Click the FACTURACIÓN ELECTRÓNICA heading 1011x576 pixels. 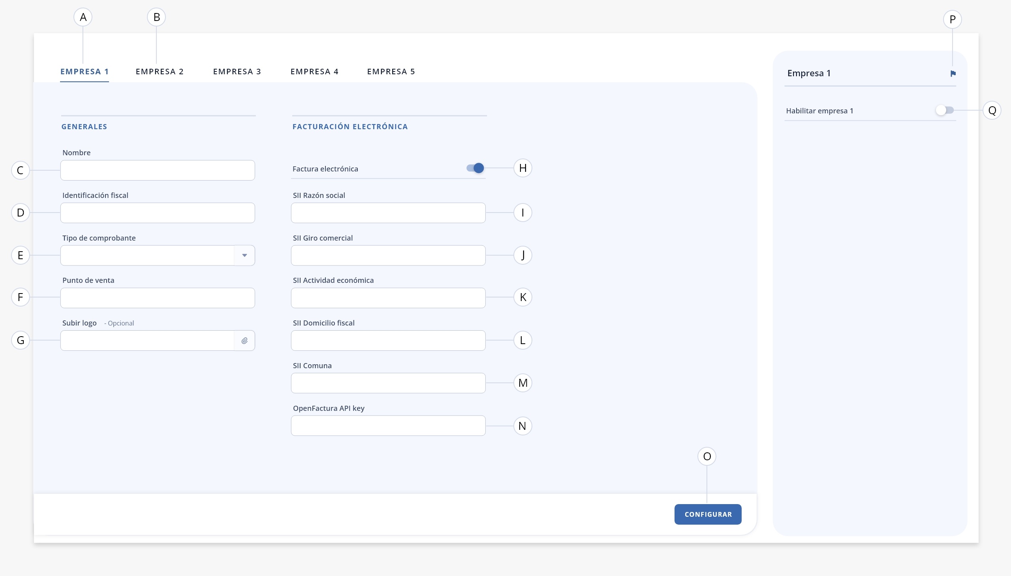click(350, 126)
